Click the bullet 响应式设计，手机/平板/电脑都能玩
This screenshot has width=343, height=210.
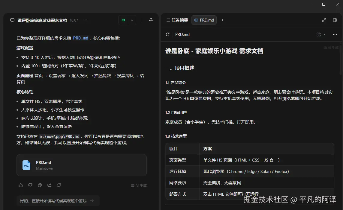pos(54,118)
